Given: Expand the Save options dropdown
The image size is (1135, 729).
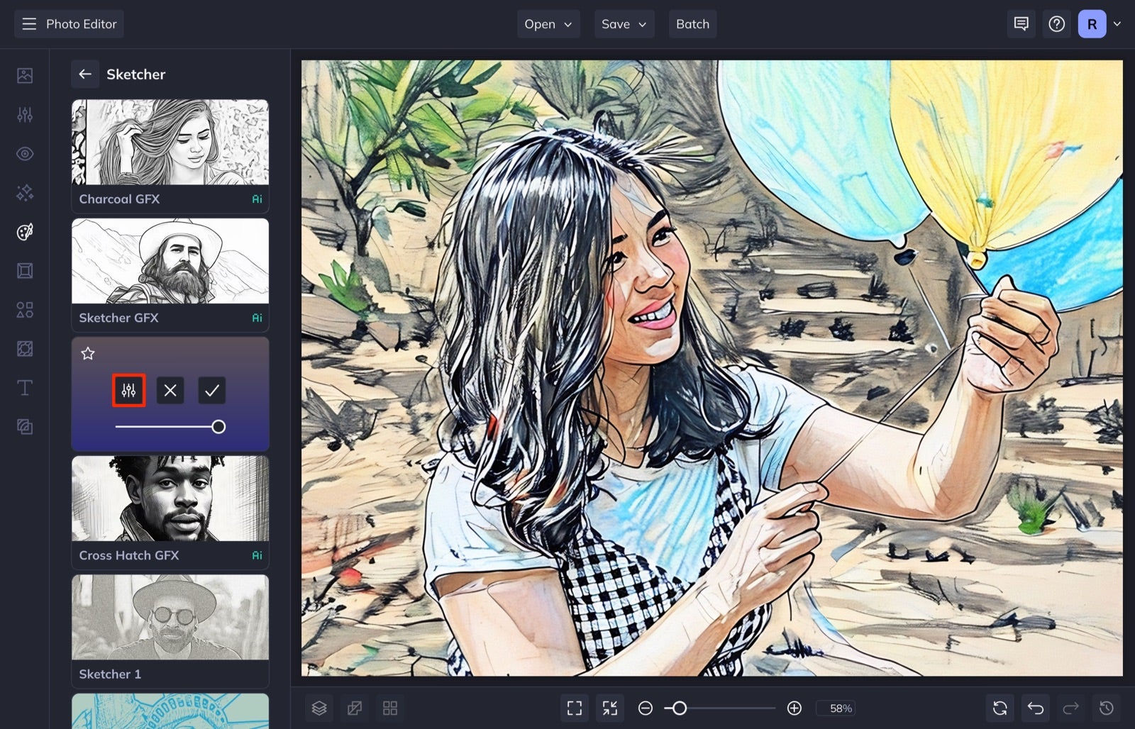Looking at the screenshot, I should click(624, 23).
